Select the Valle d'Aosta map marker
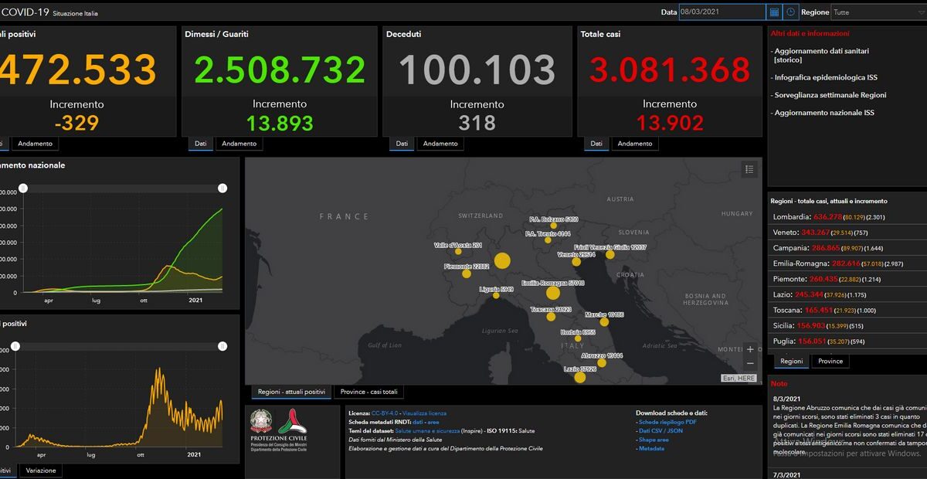The width and height of the screenshot is (927, 479). click(458, 251)
